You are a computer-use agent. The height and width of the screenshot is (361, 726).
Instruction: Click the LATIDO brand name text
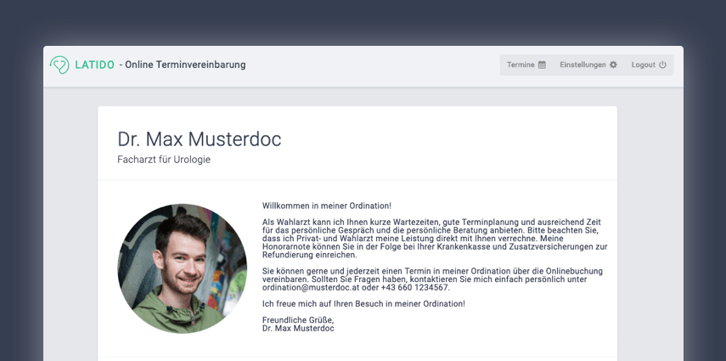95,65
